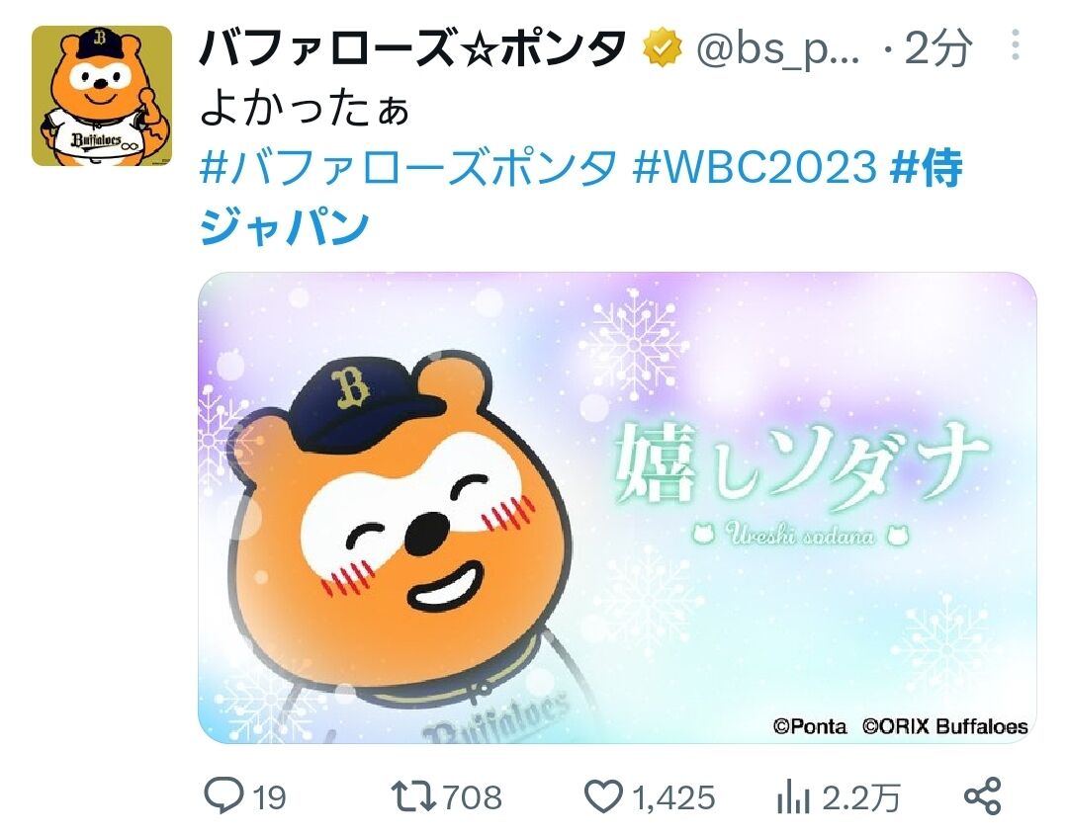
Task: Open hashtag #WBC2023
Action: tap(754, 167)
